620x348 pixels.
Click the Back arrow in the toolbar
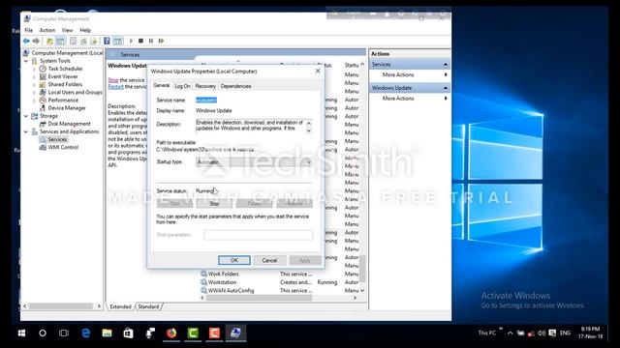[26, 41]
